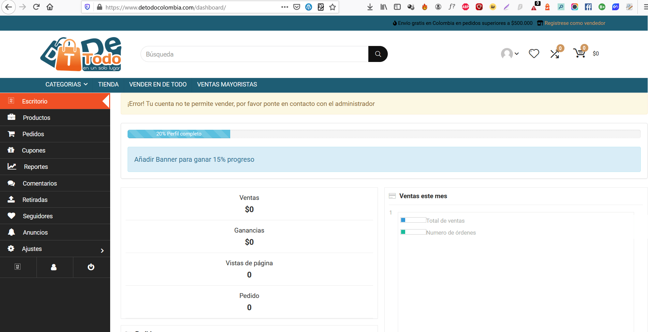Click the Productos briefcase icon
Screen dimensions: 648x332
point(11,117)
